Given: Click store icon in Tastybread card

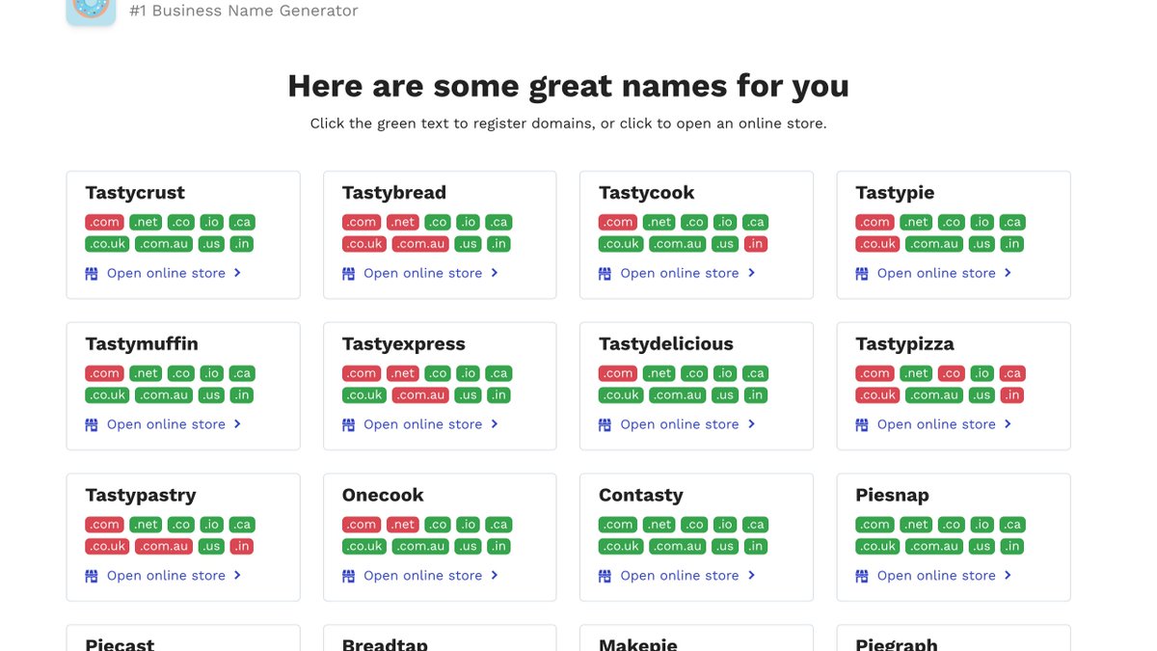Looking at the screenshot, I should [x=348, y=274].
